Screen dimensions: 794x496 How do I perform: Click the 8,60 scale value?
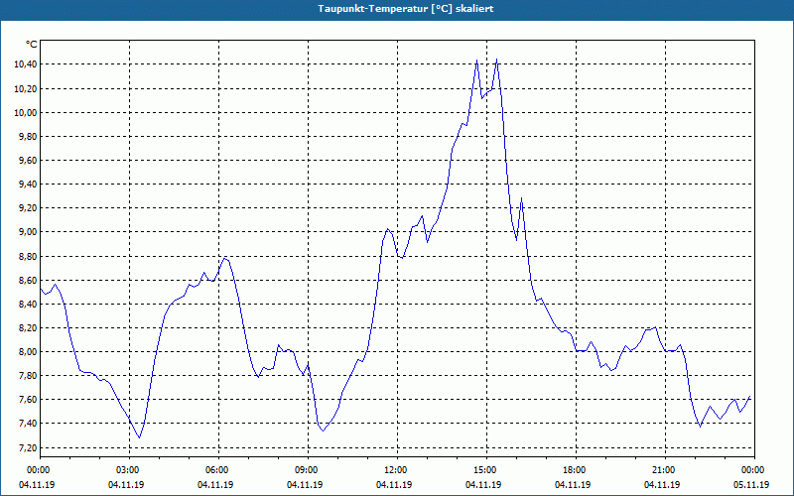29,281
